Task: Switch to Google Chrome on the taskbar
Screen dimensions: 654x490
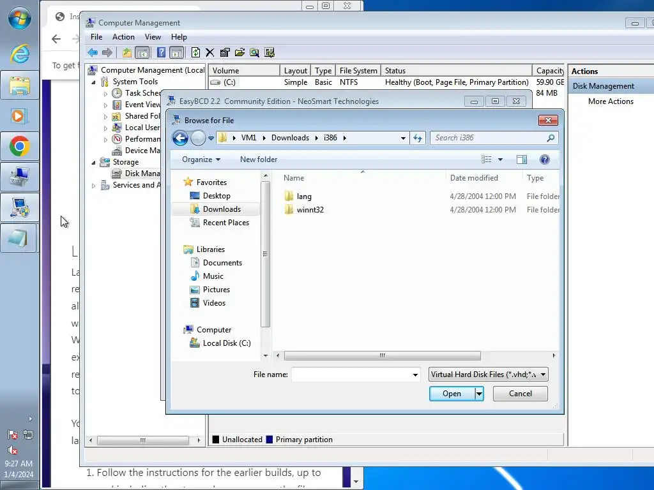Action: tap(20, 146)
